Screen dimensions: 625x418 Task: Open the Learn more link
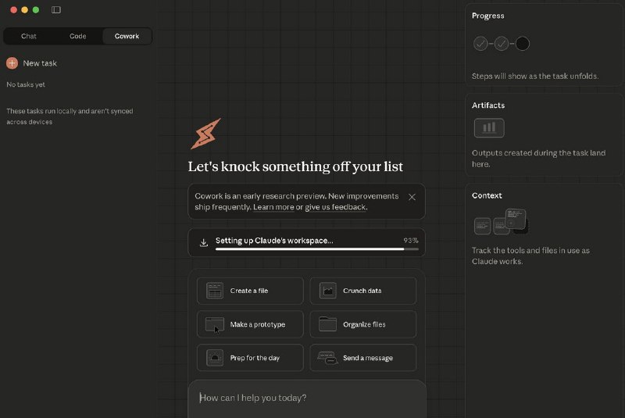tap(273, 207)
